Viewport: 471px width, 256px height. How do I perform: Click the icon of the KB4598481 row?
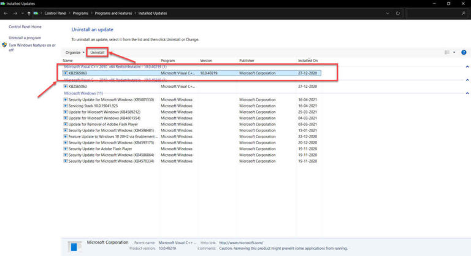pos(66,131)
